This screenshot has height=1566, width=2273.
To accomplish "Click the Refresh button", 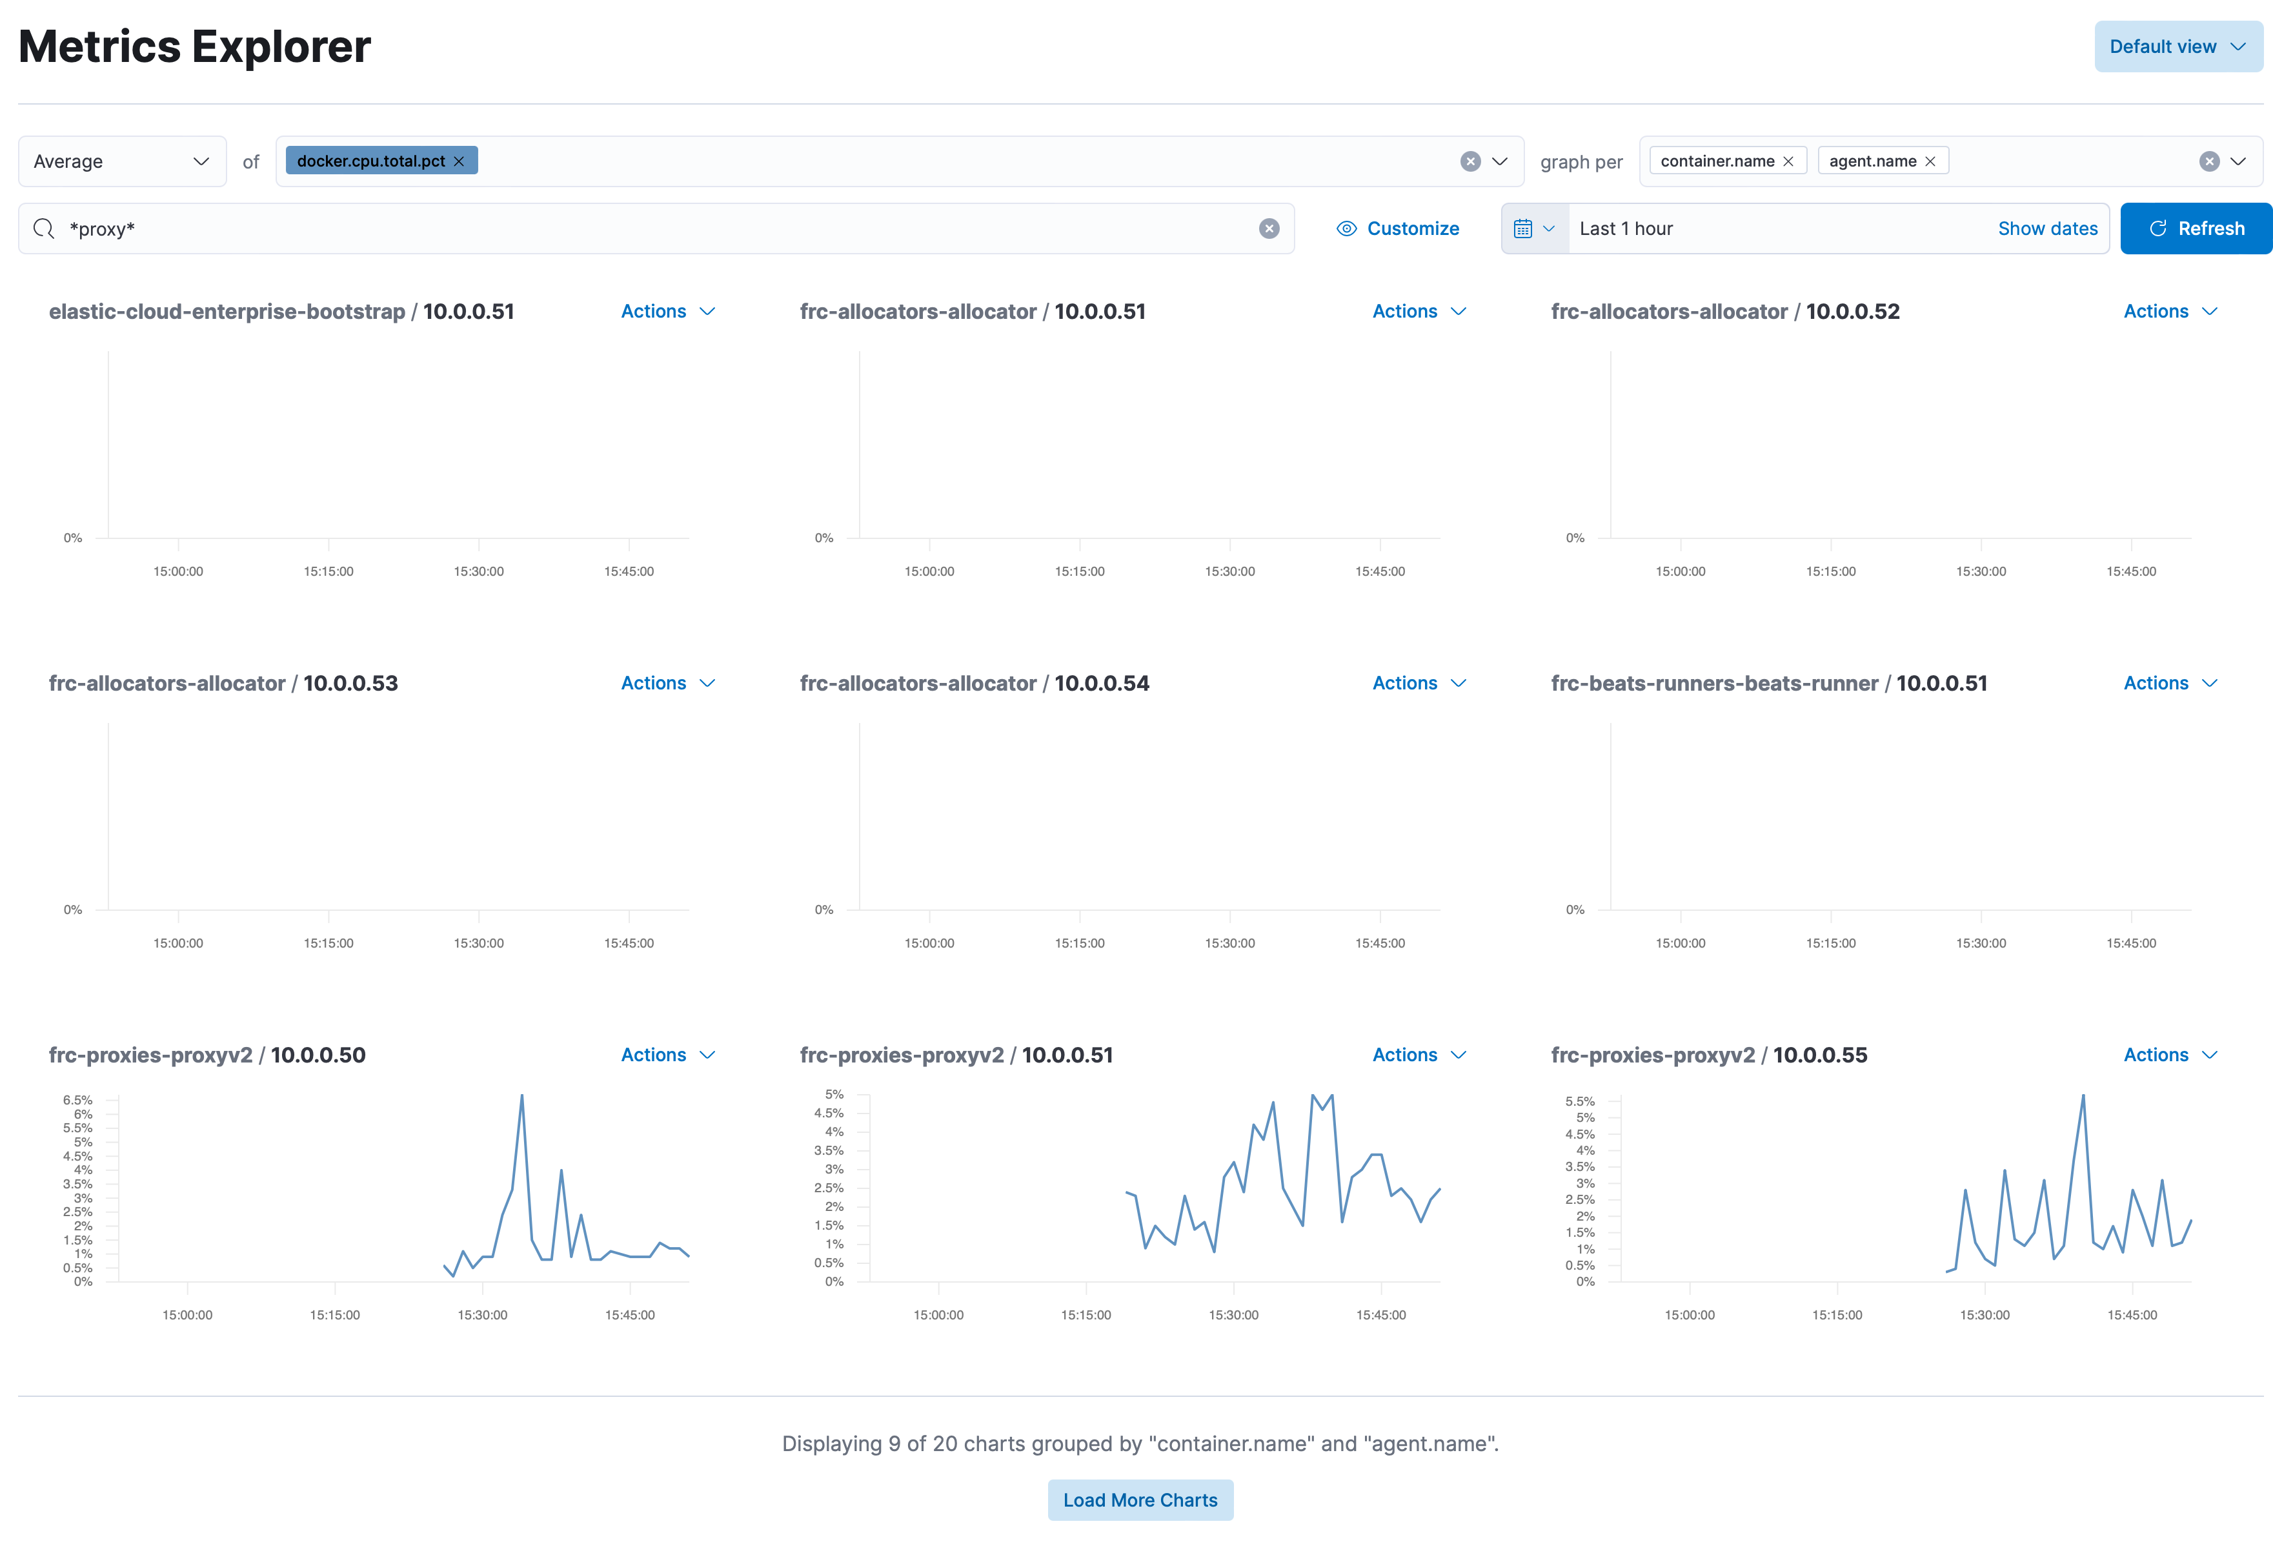I will click(2196, 229).
